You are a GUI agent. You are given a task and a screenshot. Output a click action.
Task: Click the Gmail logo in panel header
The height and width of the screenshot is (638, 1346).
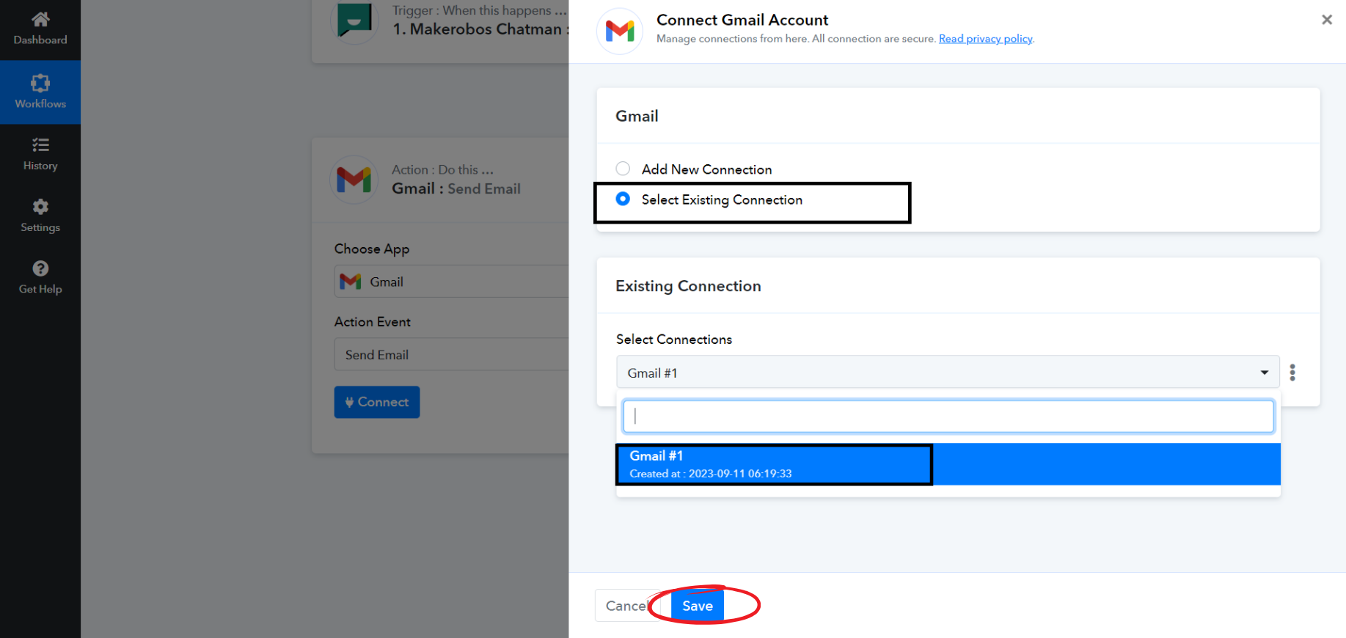[620, 31]
